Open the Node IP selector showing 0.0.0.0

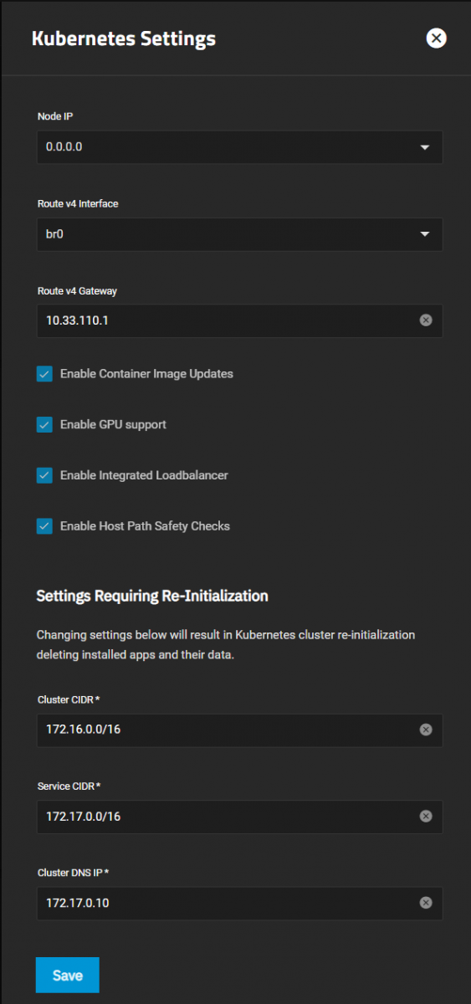pos(239,147)
